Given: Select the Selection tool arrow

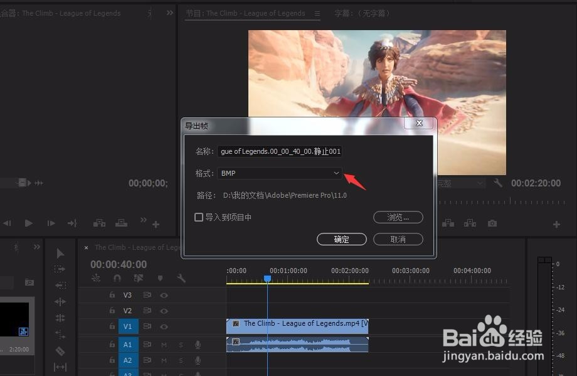Looking at the screenshot, I should [60, 254].
